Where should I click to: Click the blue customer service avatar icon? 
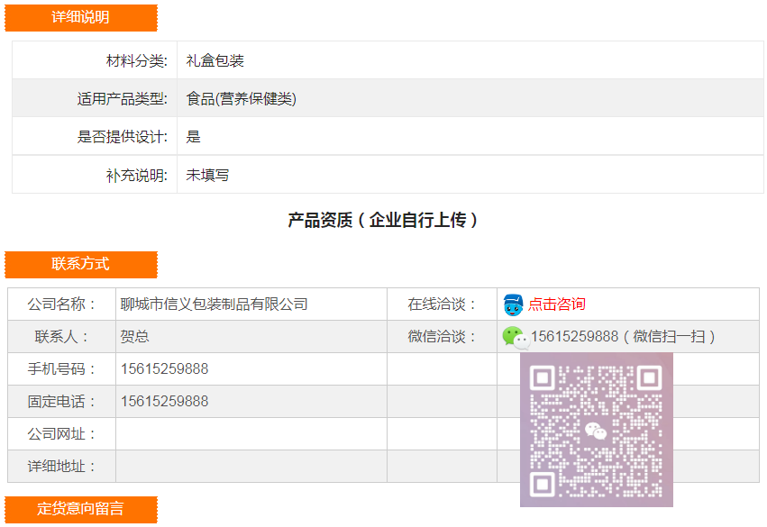(x=513, y=304)
